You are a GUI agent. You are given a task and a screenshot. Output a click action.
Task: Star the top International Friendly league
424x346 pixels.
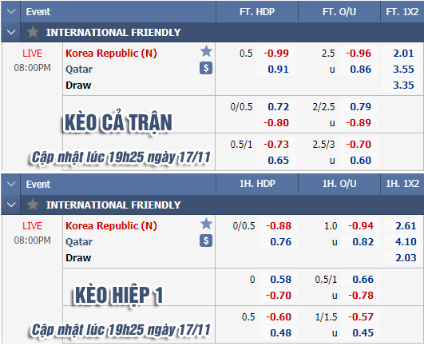point(33,32)
